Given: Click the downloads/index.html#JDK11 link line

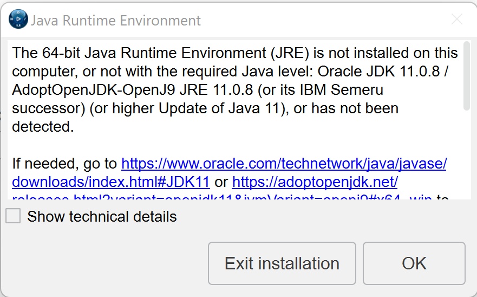Looking at the screenshot, I should pyautogui.click(x=110, y=181).
